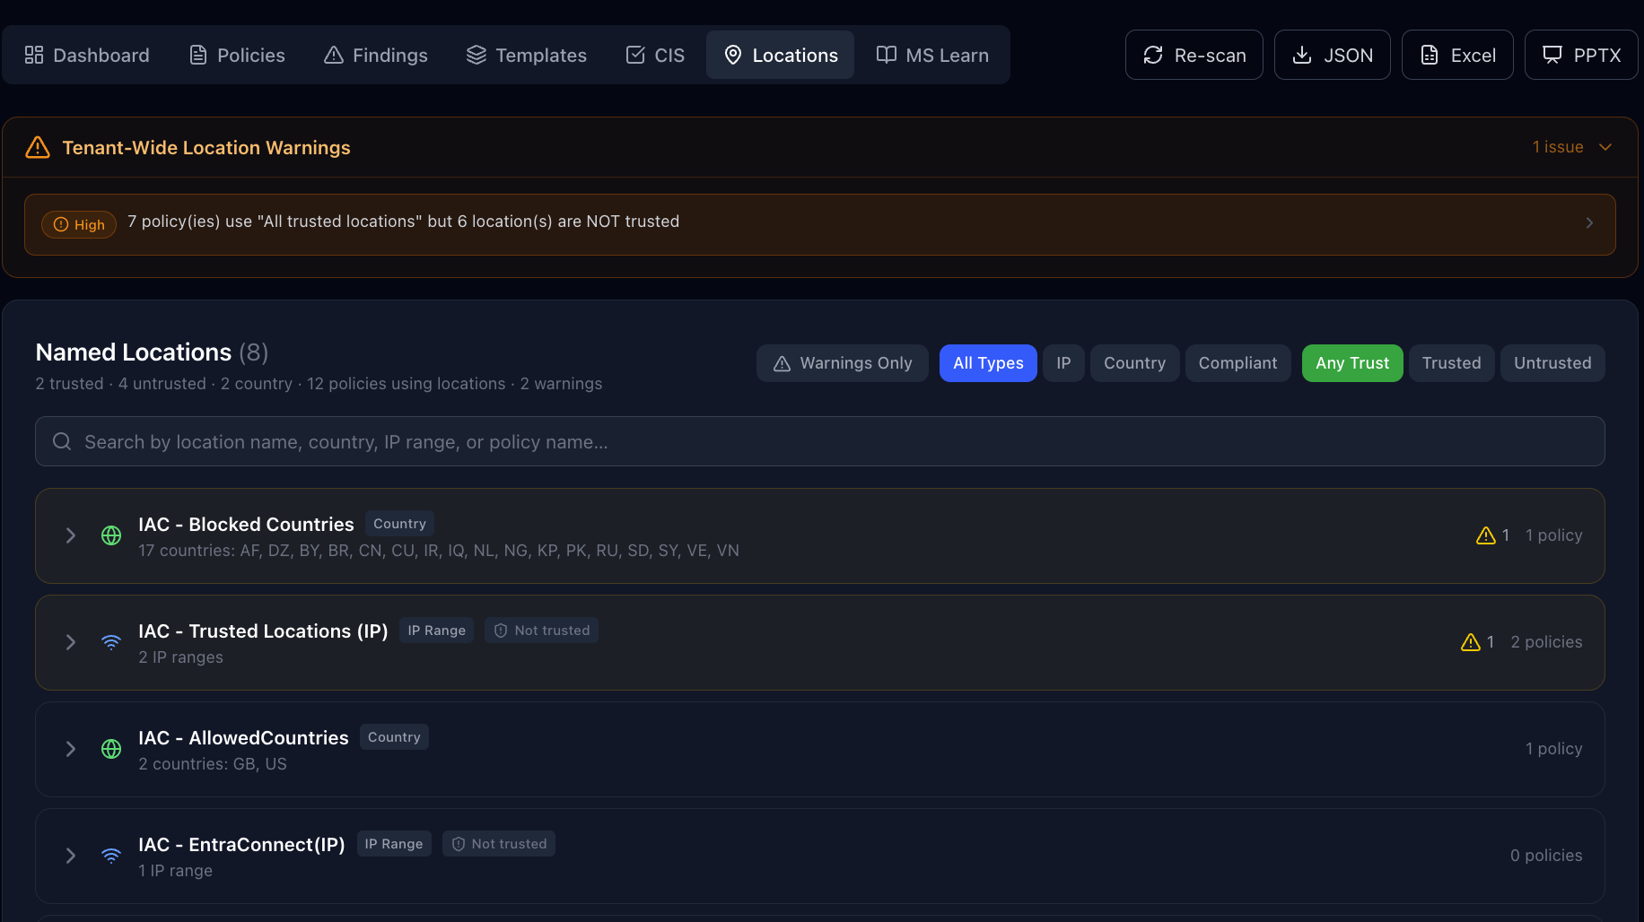Expand the IAC - AllowedCountries row
The height and width of the screenshot is (922, 1644).
click(x=71, y=749)
